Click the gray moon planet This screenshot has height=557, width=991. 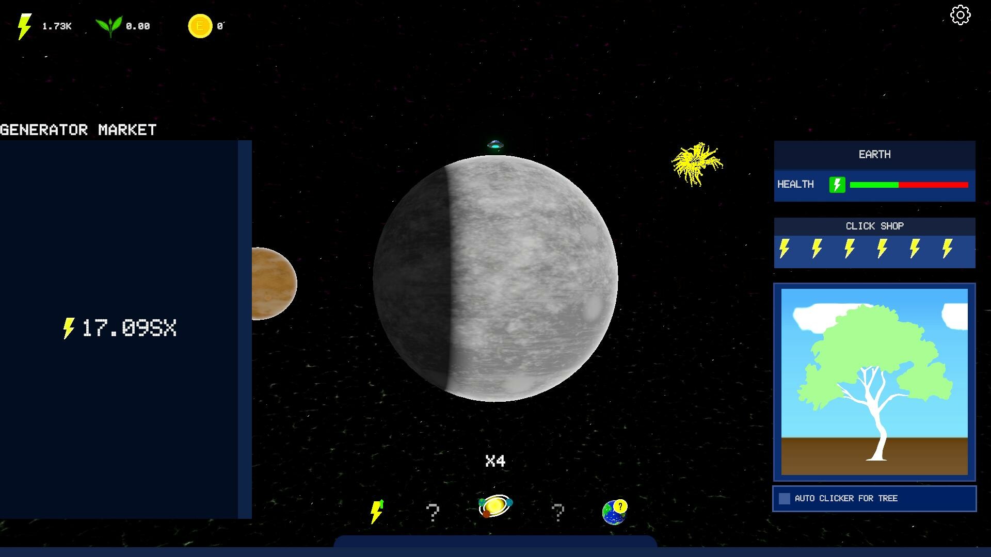(495, 278)
